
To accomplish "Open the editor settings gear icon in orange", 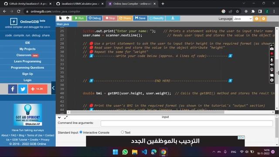I will click(x=263, y=19).
